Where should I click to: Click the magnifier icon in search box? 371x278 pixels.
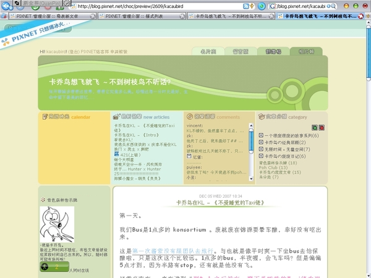(333, 6)
